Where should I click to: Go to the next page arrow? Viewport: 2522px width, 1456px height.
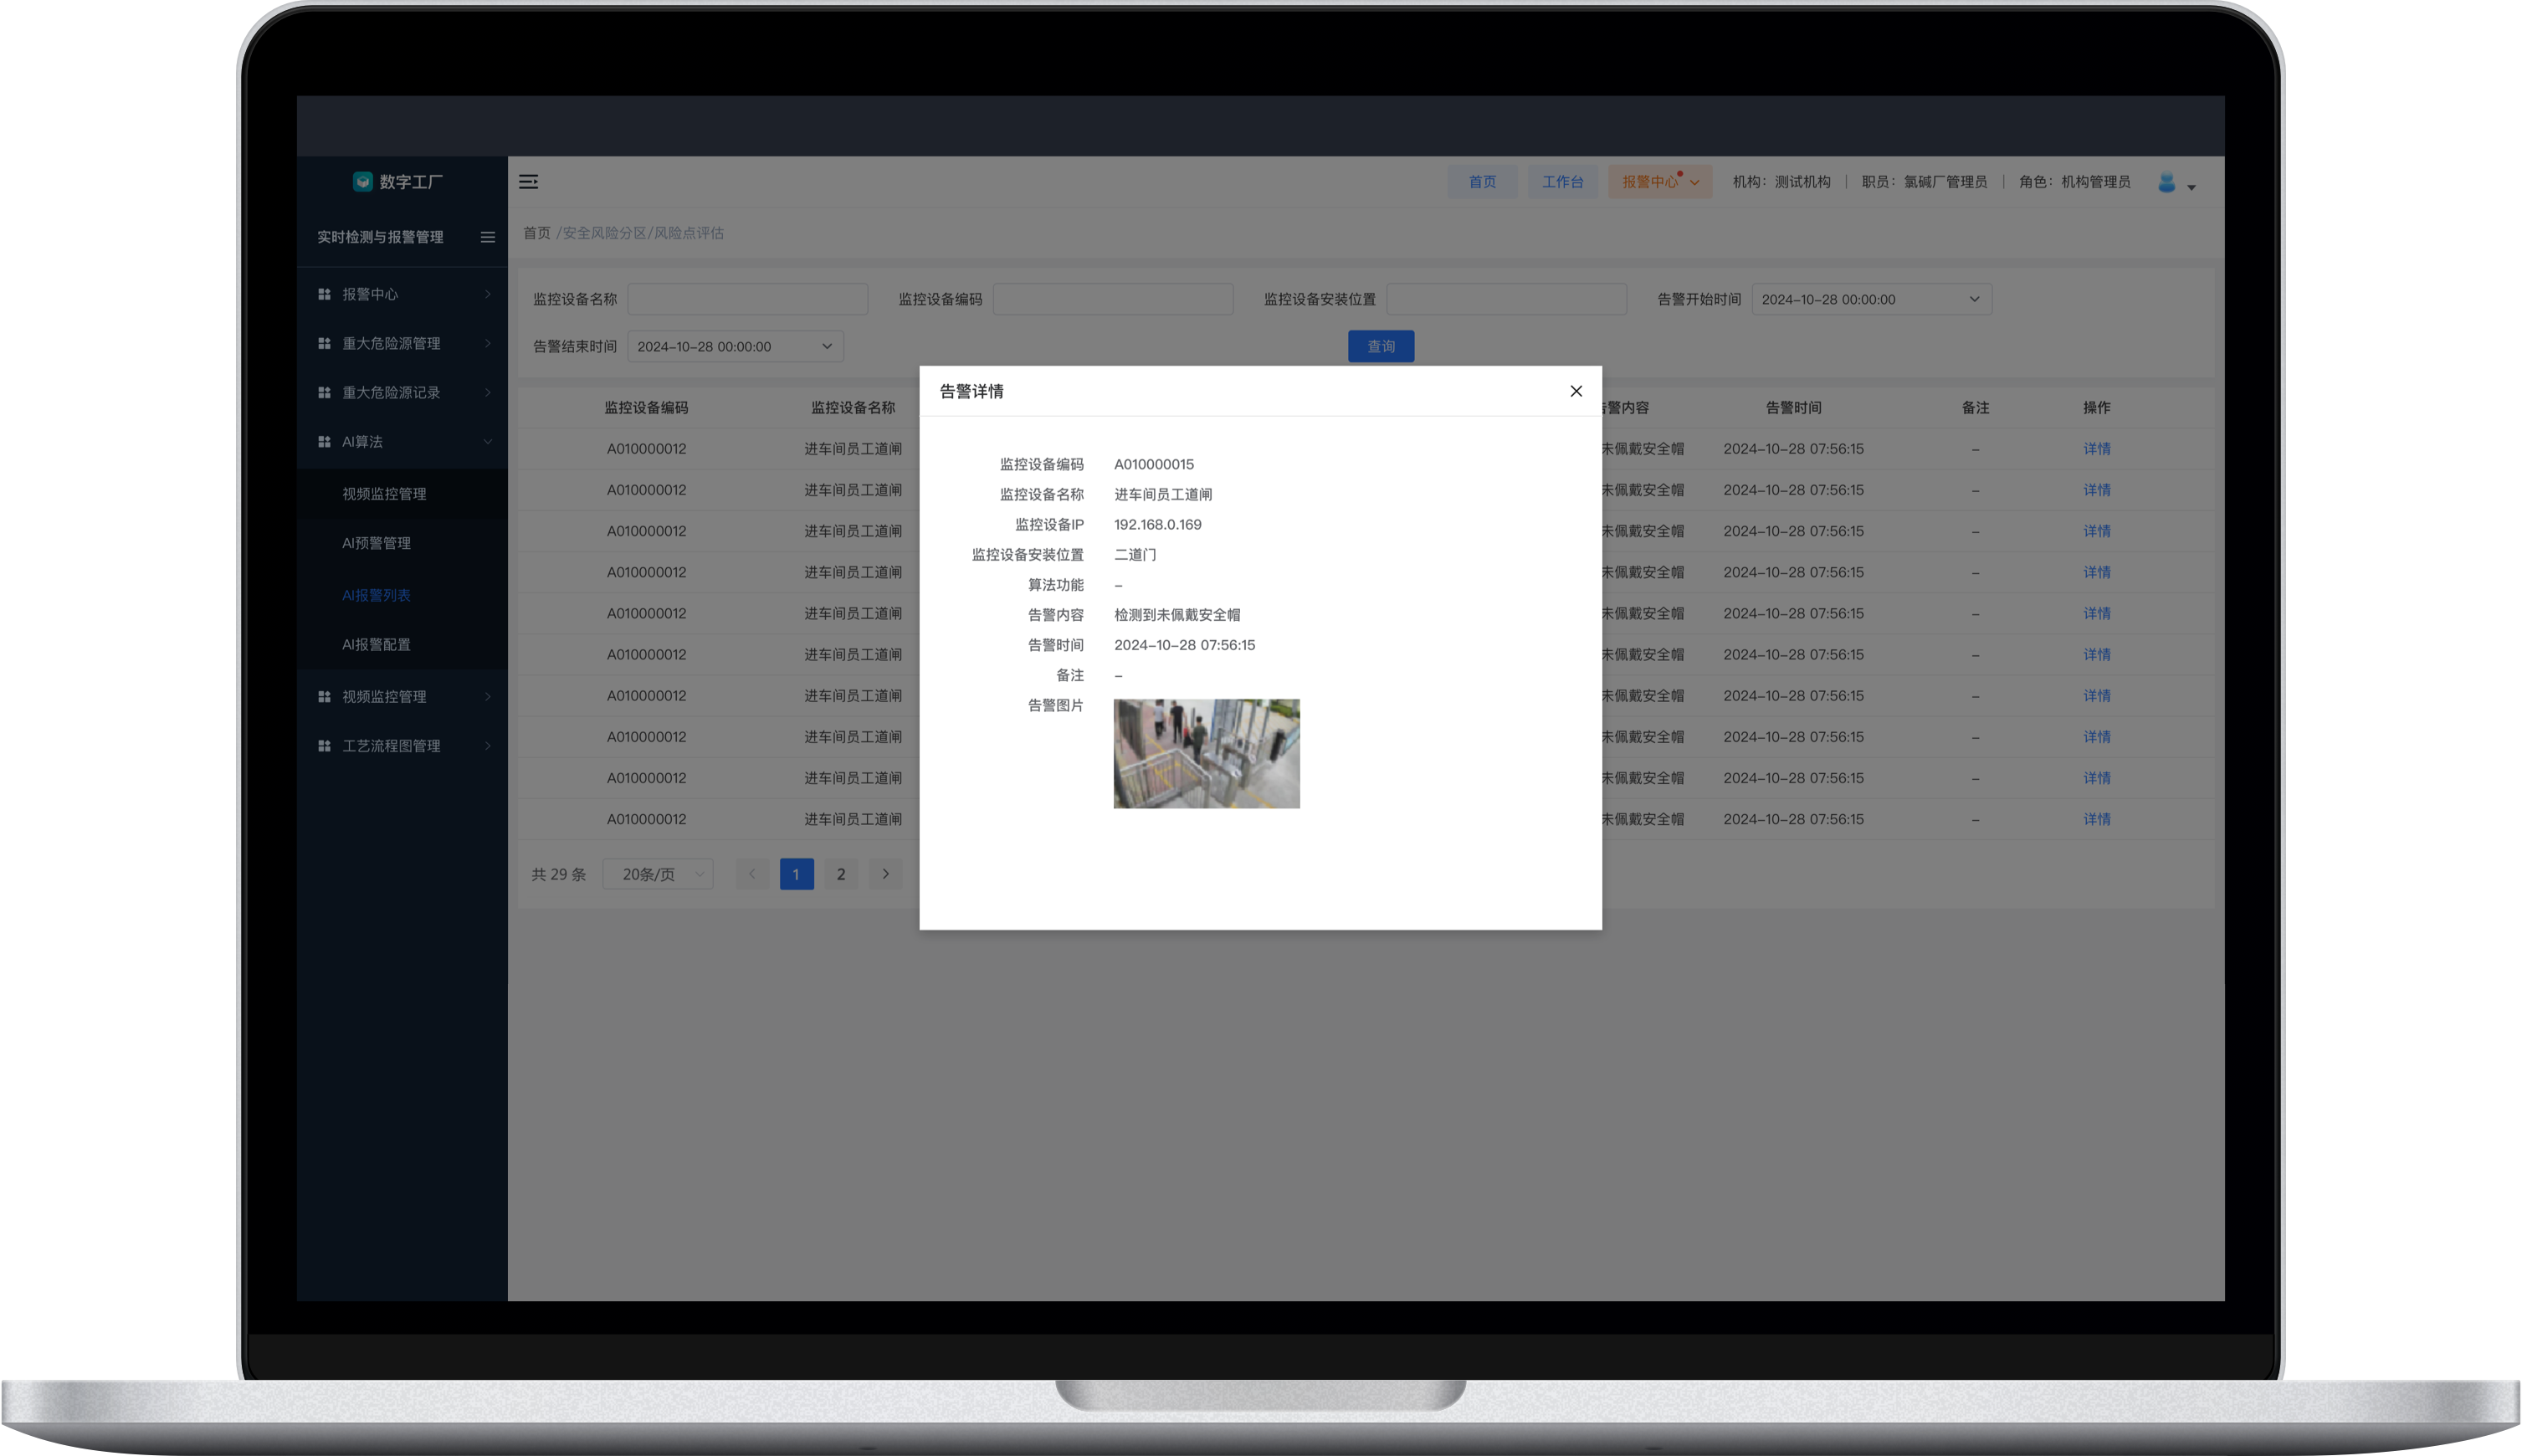885,874
